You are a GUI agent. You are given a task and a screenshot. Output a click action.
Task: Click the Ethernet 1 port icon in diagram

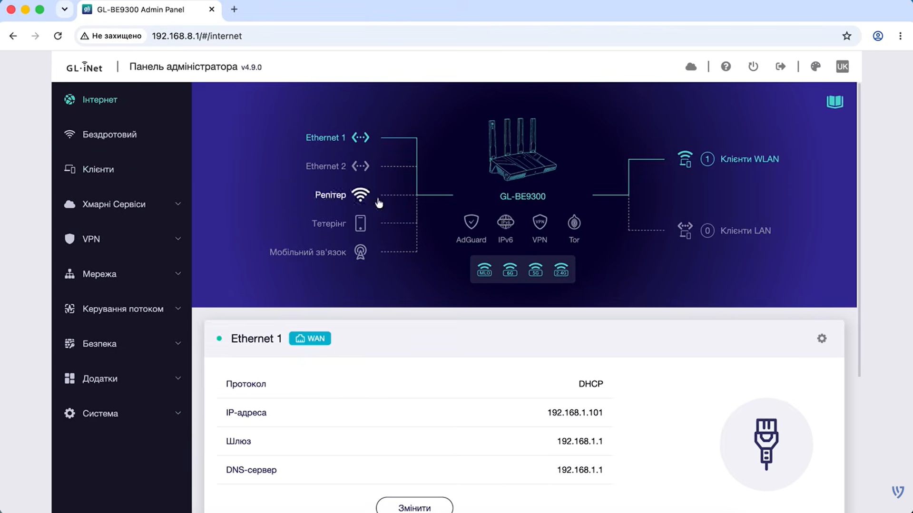tap(360, 137)
